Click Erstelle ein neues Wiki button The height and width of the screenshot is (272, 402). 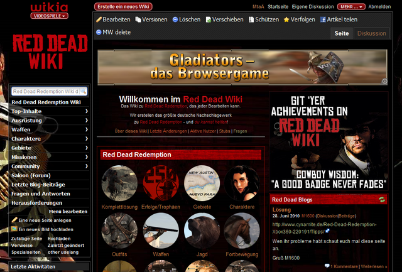point(123,7)
